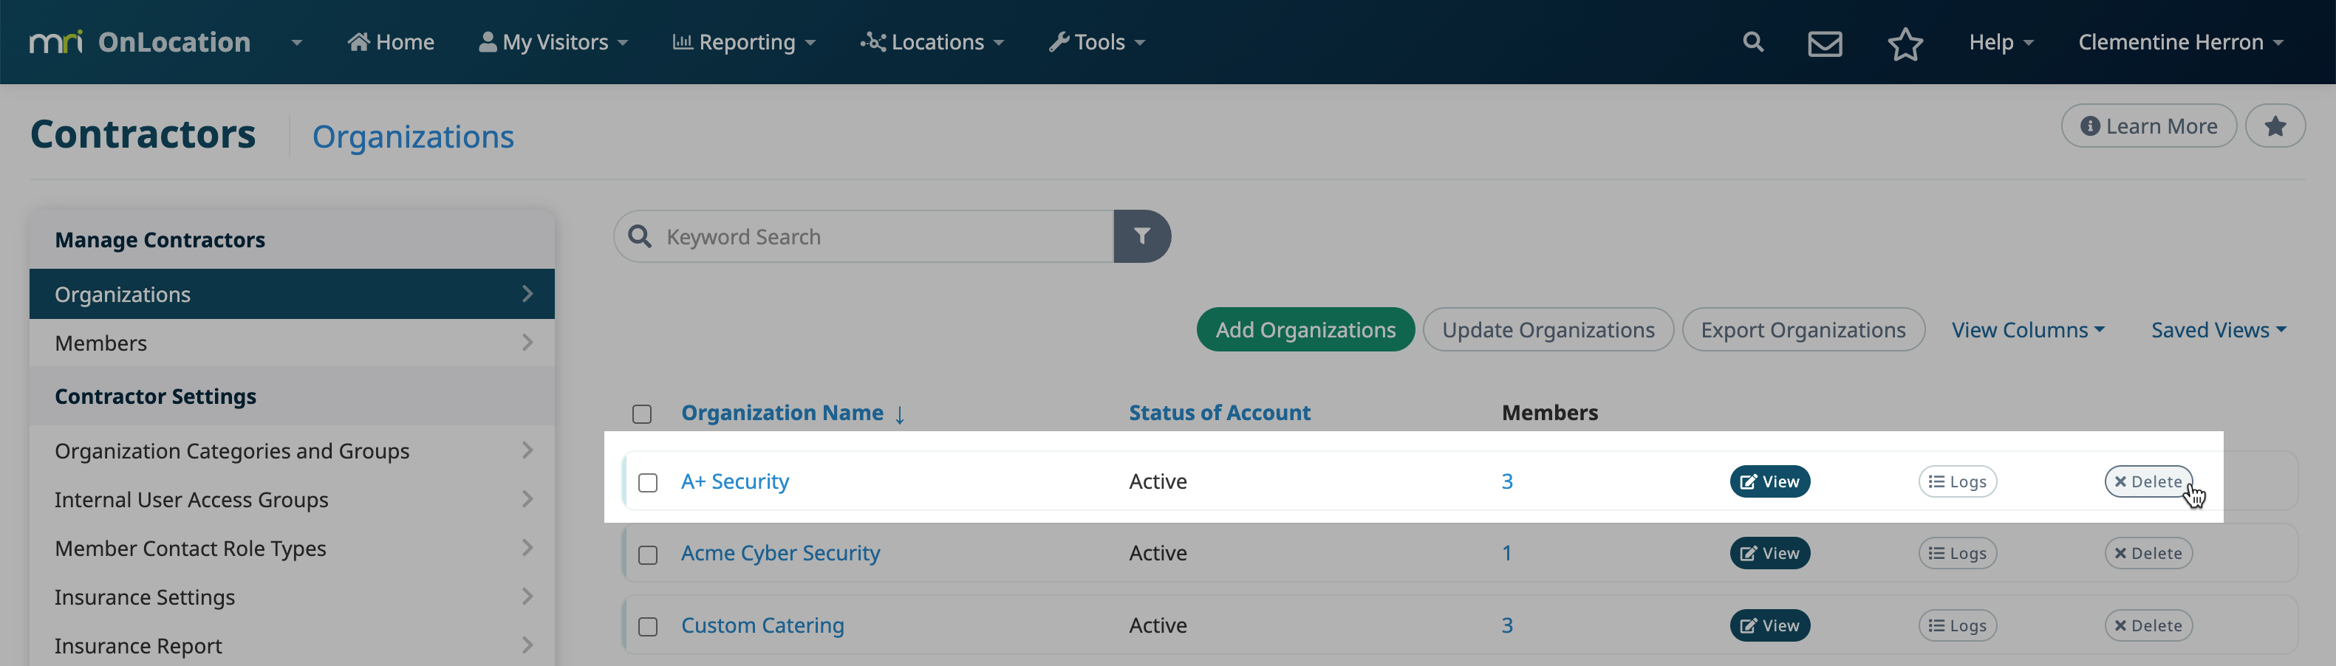Check the box for A+ Security
The height and width of the screenshot is (666, 2336).
coord(647,483)
